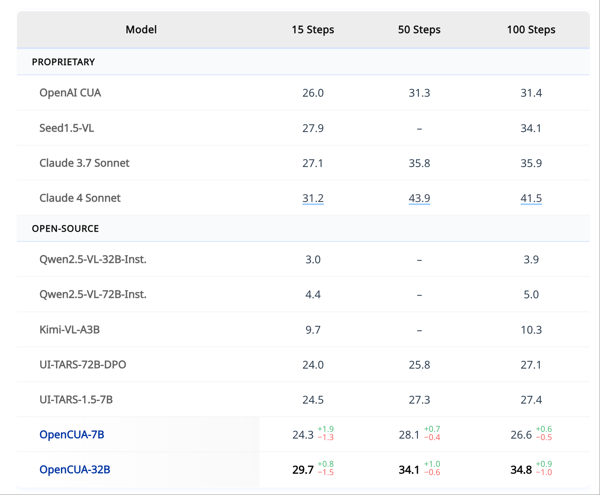Click OpenCUA-32B's bold 34.8 score
Viewport: 600px width, 495px height.
click(x=521, y=470)
